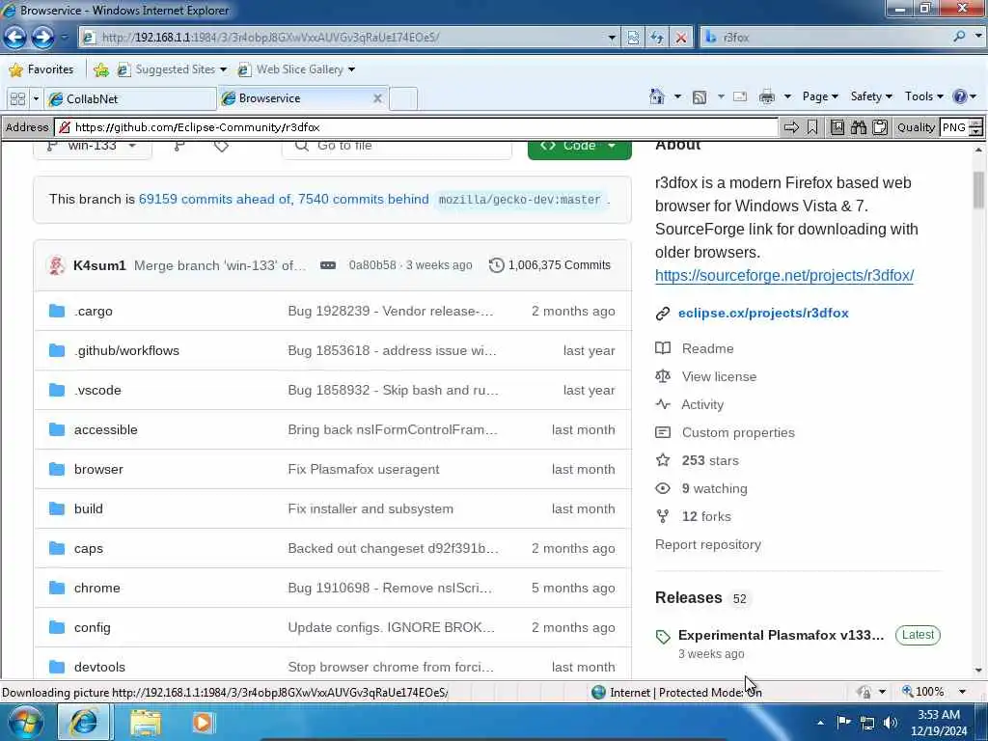The width and height of the screenshot is (988, 741).
Task: Click the Start orb on taskbar
Action: (26, 722)
